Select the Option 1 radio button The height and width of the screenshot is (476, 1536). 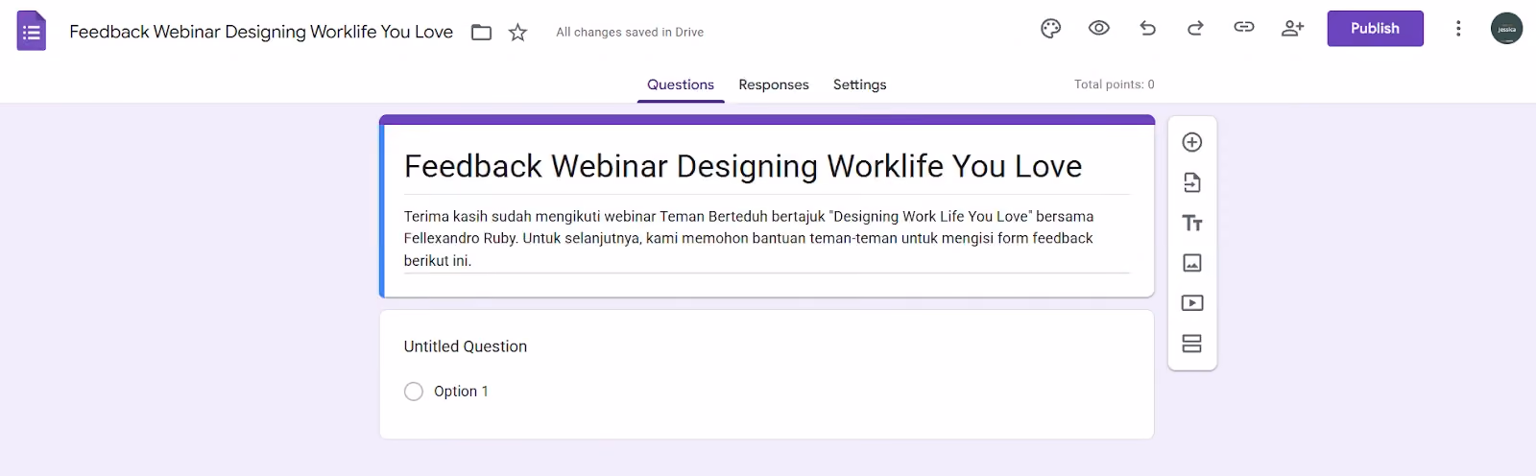[x=414, y=392]
